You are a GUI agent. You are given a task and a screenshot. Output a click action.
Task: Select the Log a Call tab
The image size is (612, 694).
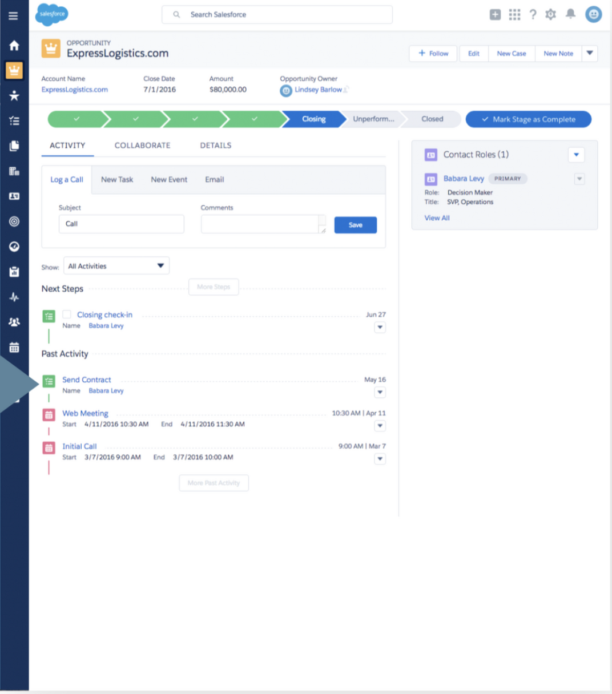67,180
